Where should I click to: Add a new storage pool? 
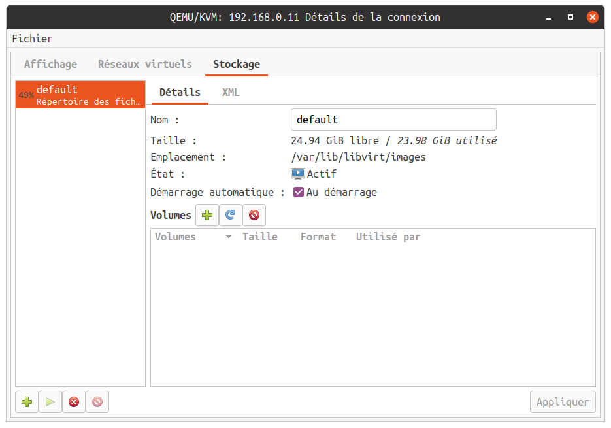pos(27,402)
